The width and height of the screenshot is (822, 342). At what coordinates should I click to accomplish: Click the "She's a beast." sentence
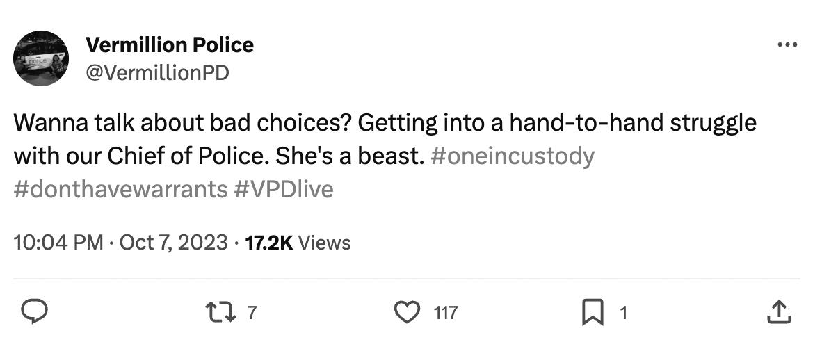click(x=350, y=156)
